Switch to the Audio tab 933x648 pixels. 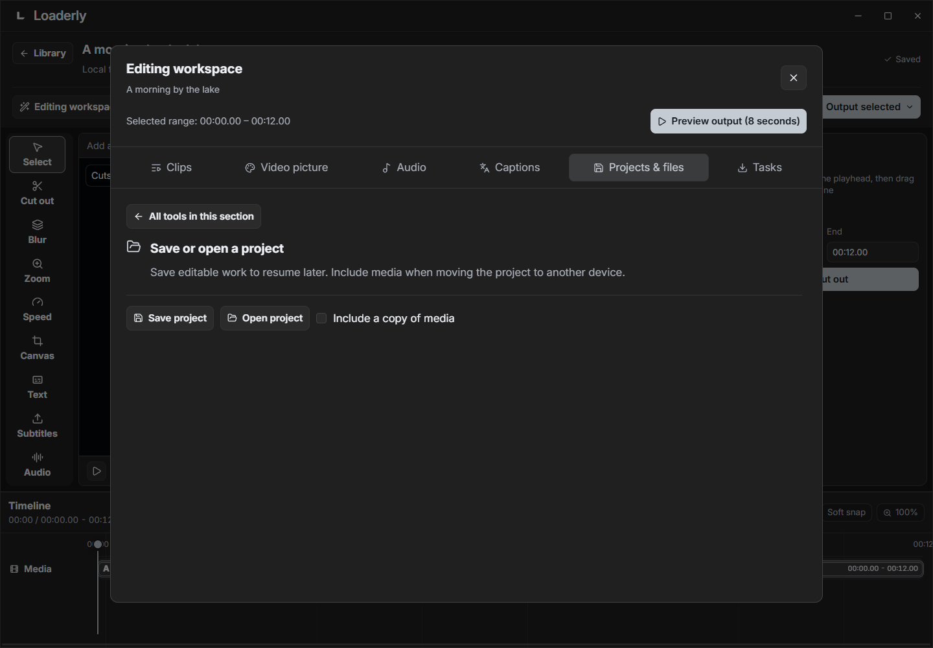(404, 167)
